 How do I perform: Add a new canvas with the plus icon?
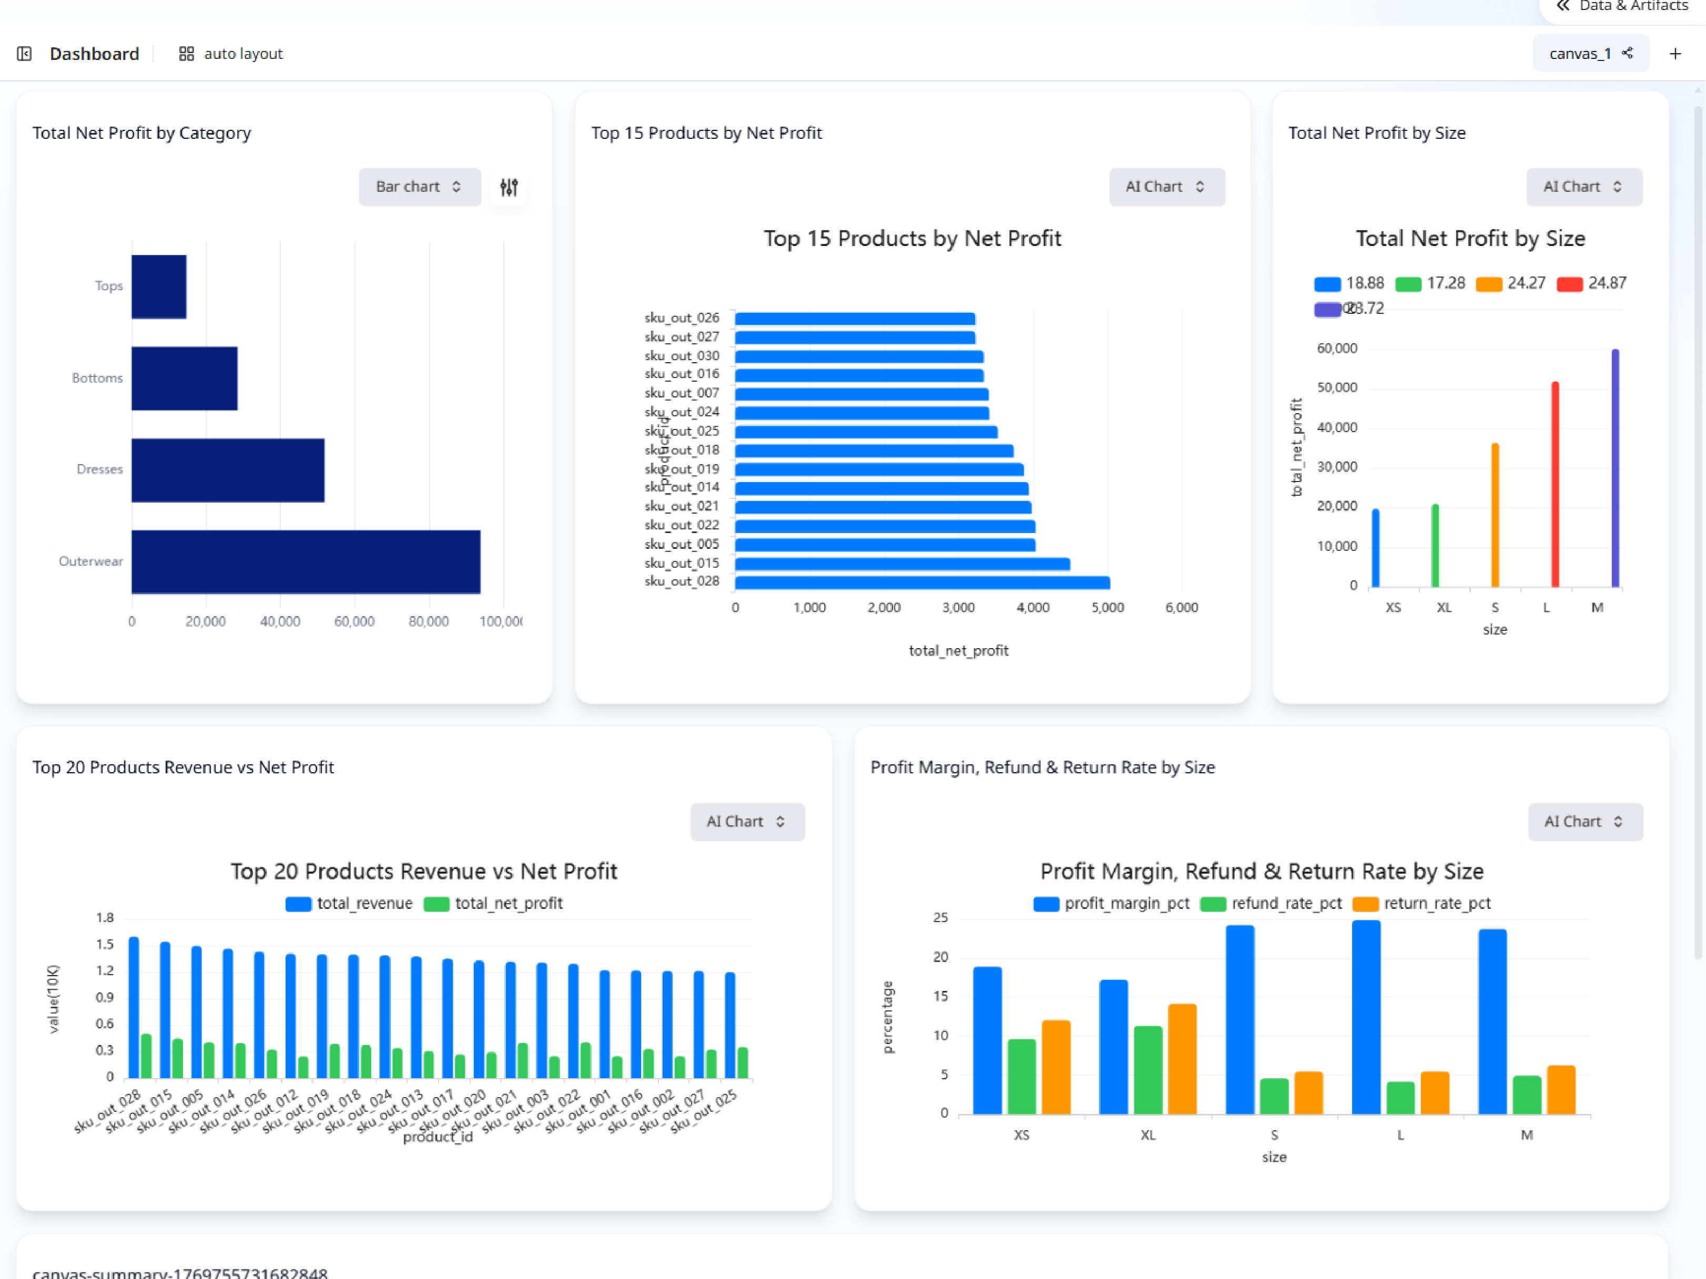[x=1675, y=53]
